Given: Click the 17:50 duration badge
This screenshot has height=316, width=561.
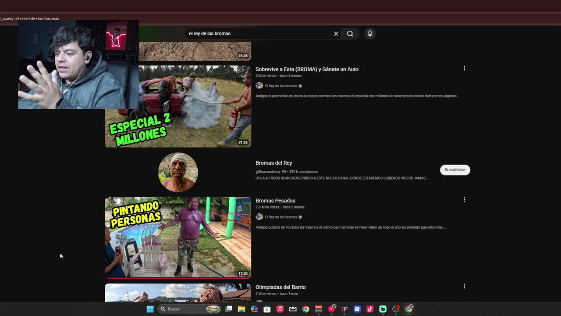Looking at the screenshot, I should pyautogui.click(x=243, y=273).
